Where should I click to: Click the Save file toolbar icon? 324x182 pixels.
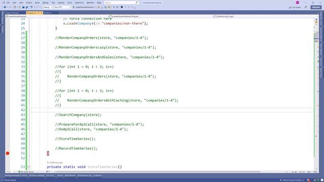[23, 7]
